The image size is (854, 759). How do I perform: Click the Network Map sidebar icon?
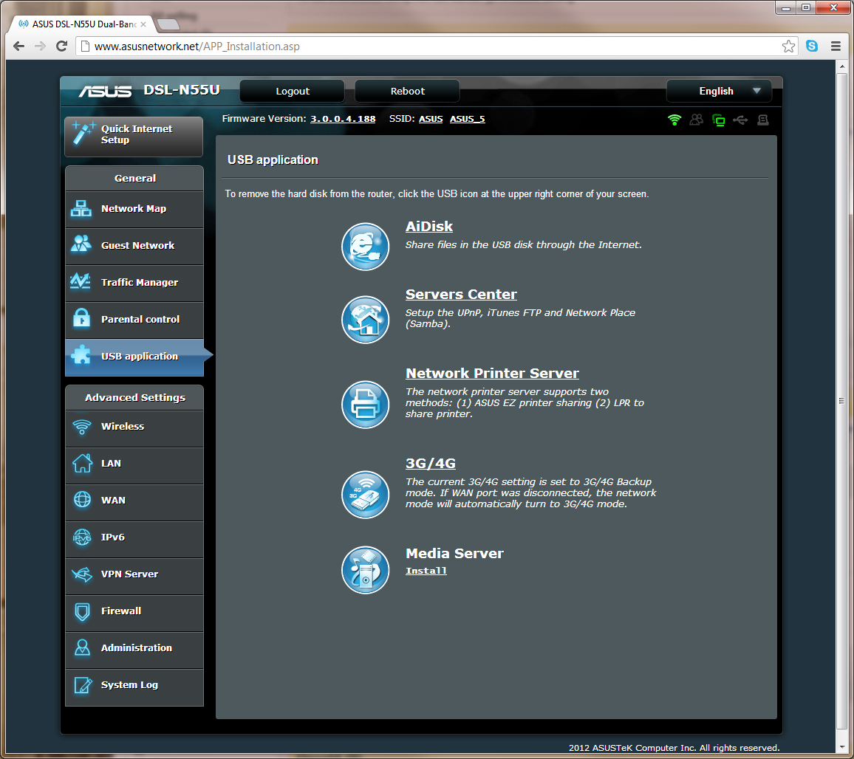pyautogui.click(x=81, y=208)
